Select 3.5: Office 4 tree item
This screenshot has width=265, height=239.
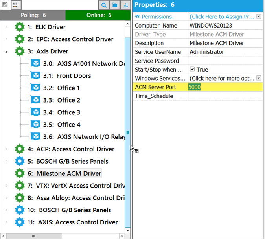[x=62, y=125]
